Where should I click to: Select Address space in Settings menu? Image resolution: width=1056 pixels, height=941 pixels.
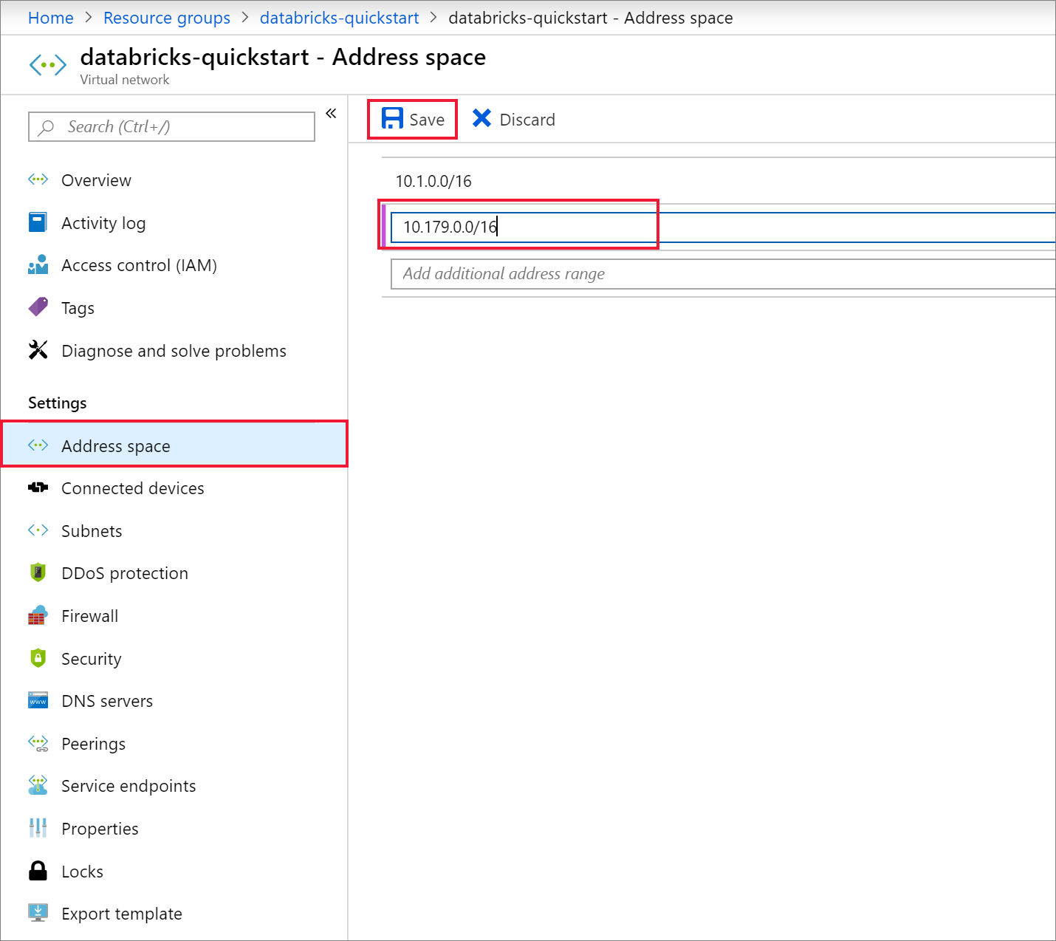point(115,445)
